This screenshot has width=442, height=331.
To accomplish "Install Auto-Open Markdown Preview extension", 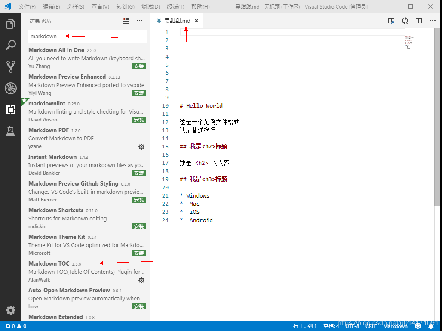I will (139, 306).
